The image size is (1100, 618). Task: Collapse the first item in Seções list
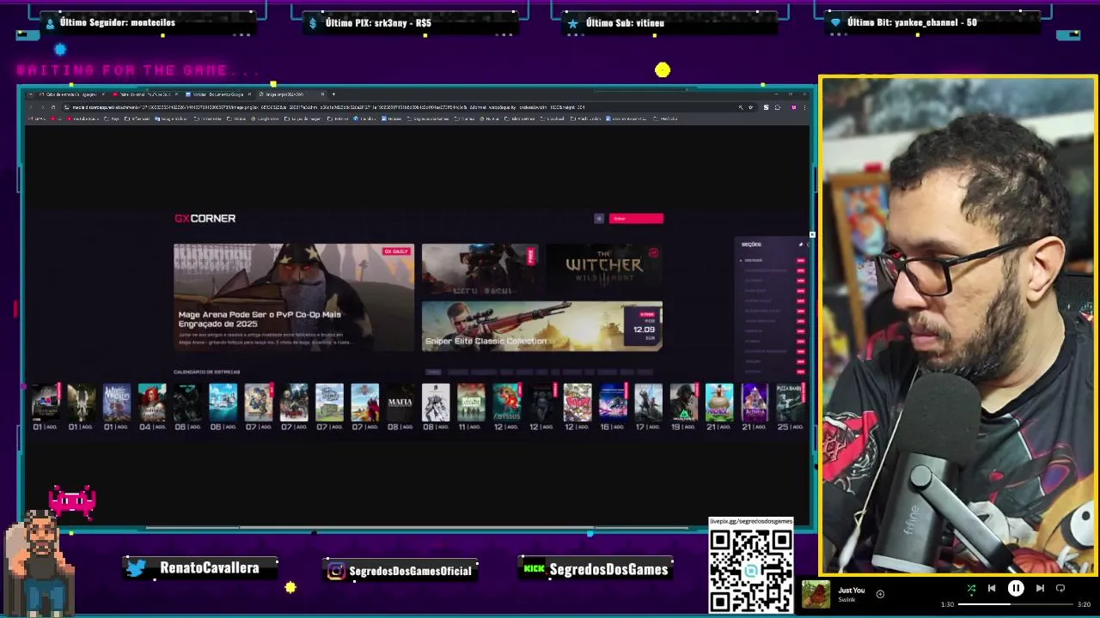pos(741,260)
